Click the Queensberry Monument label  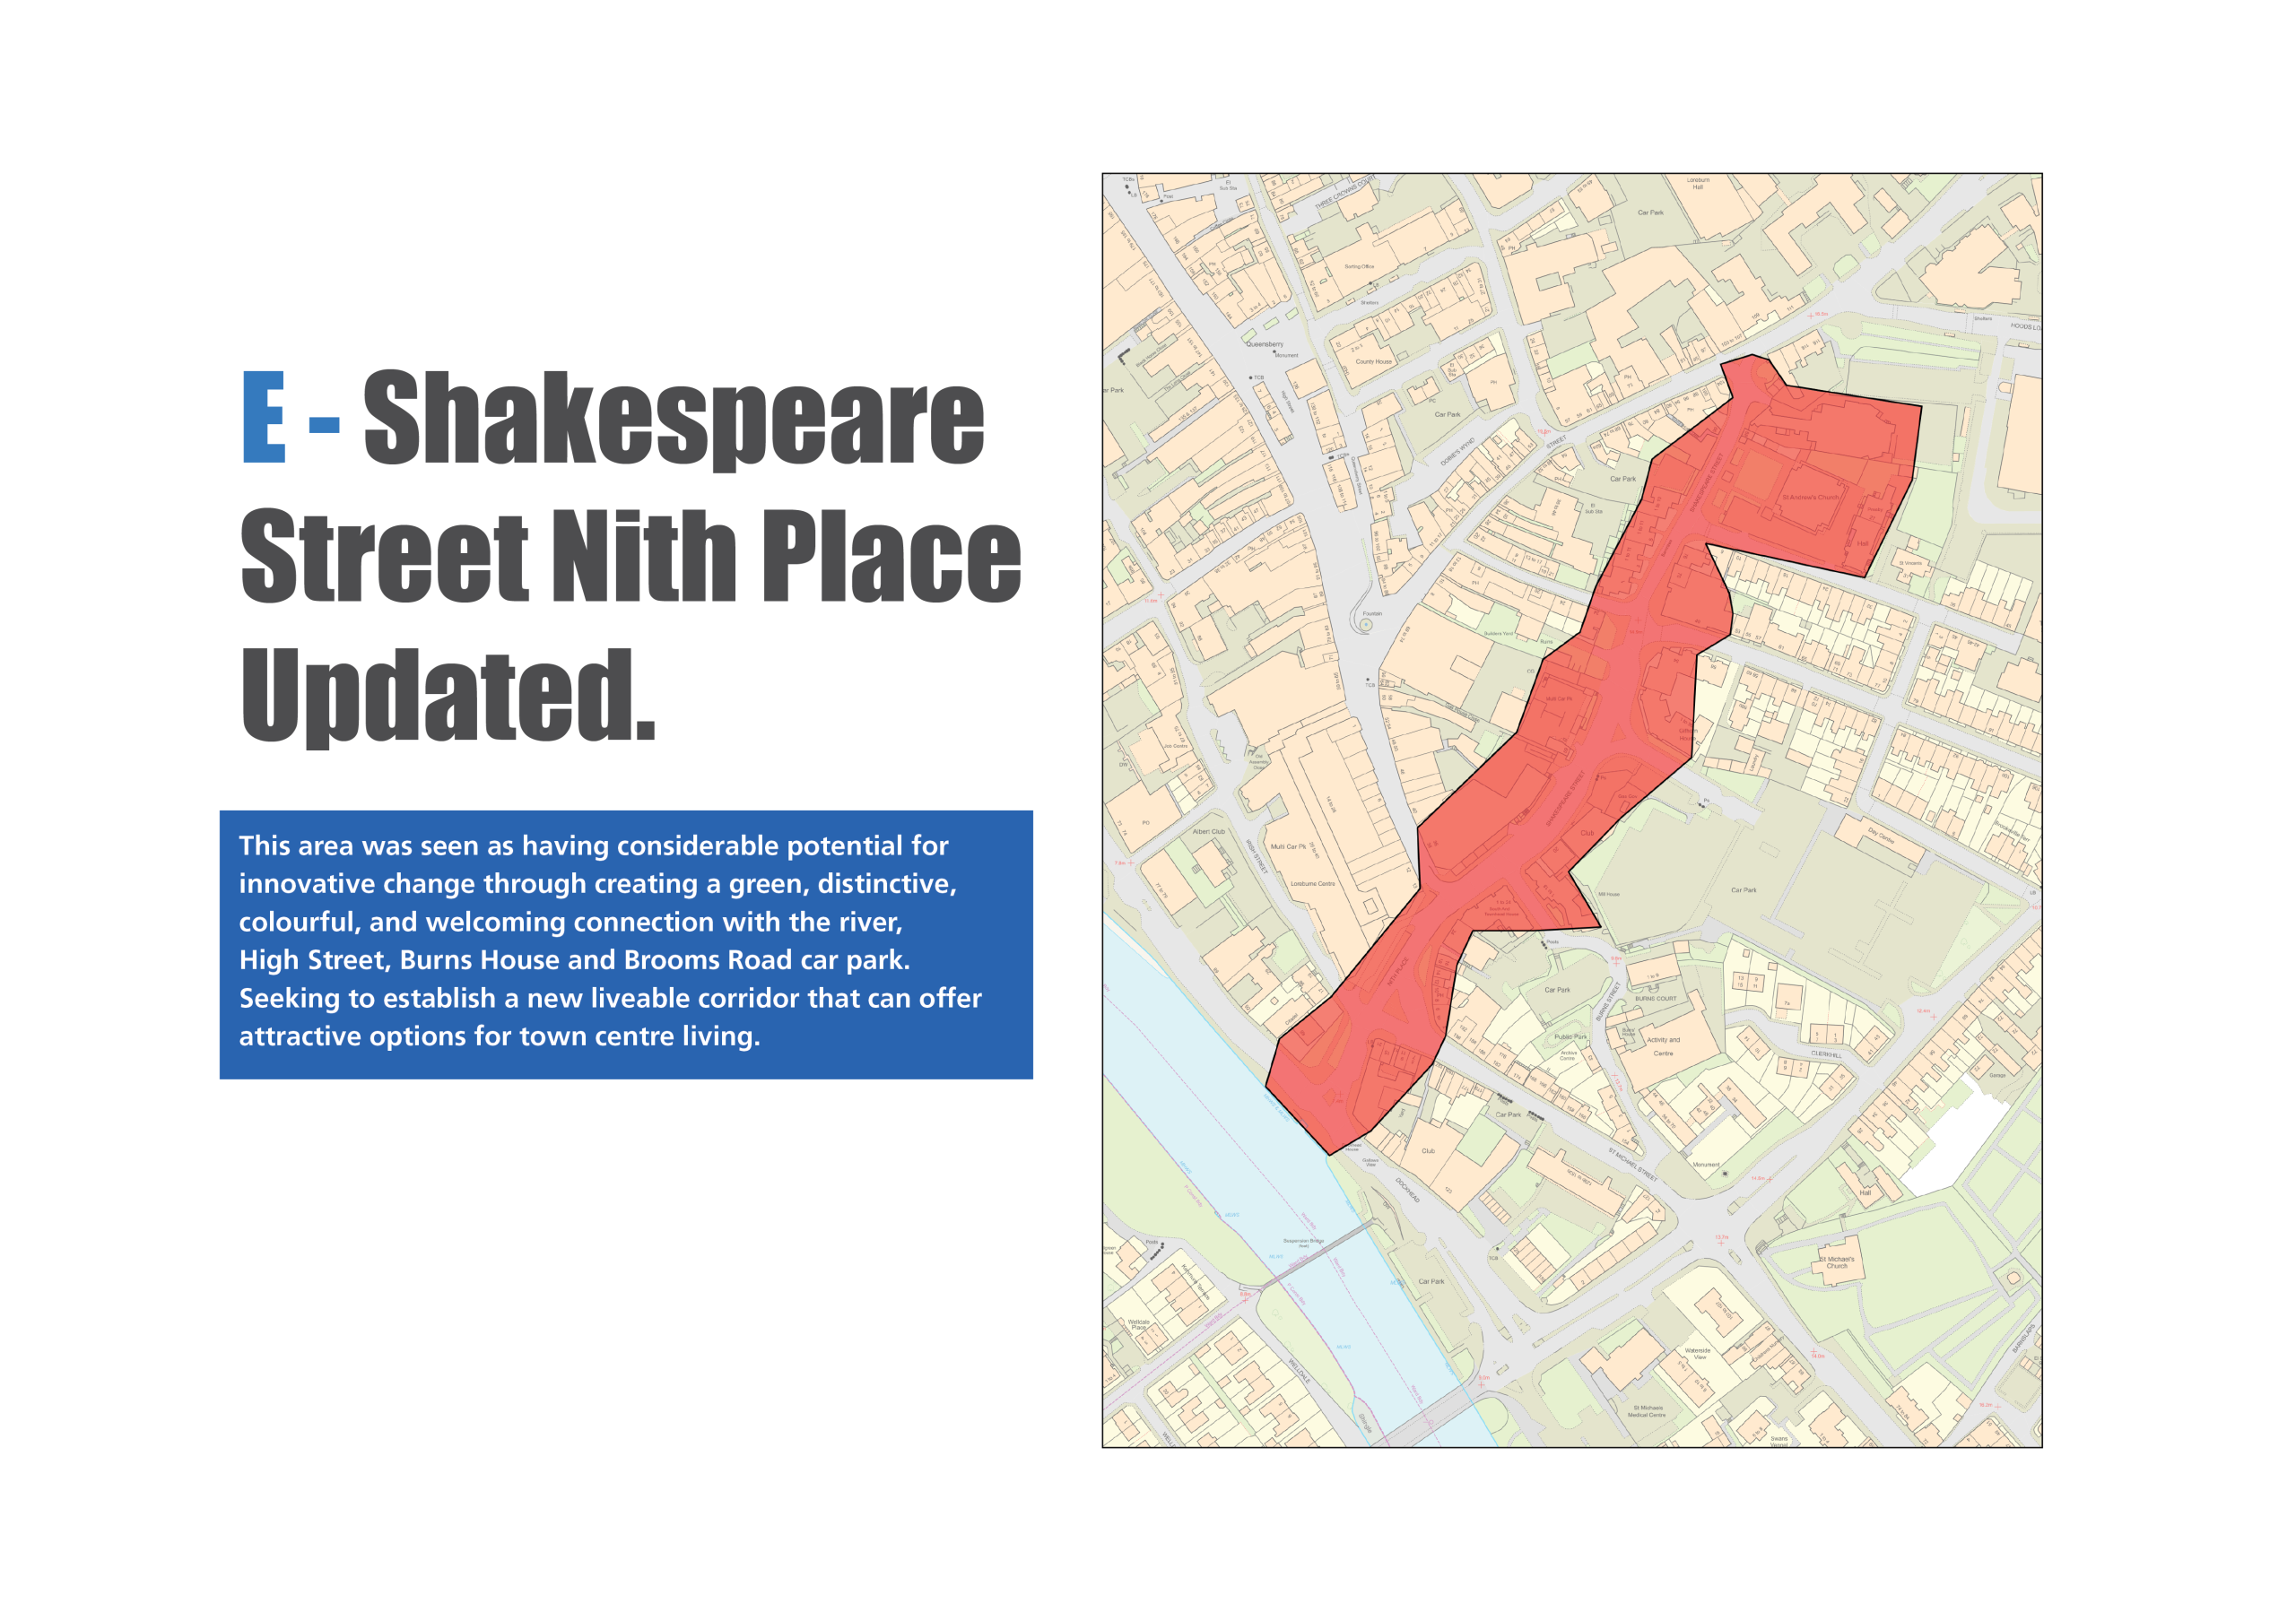tap(1266, 345)
